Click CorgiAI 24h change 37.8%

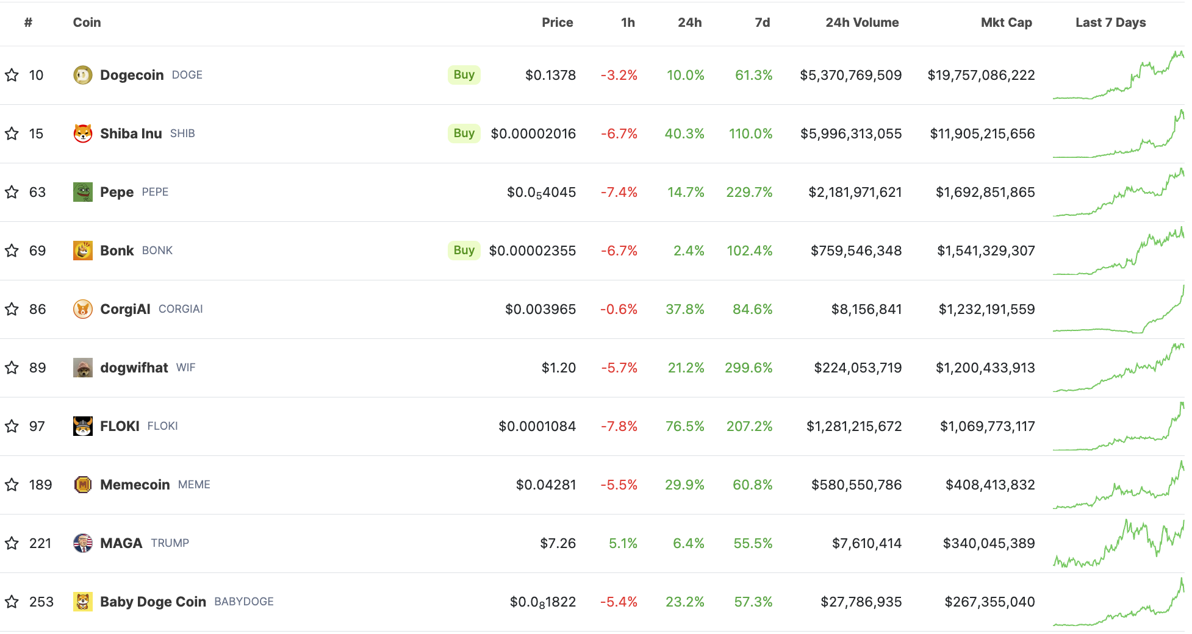click(x=685, y=309)
